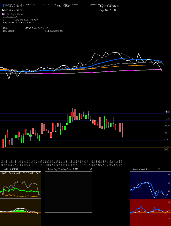Click the 'Avg Vol: 0.001 M' text
This screenshot has height=226, width=171.
[109, 6]
